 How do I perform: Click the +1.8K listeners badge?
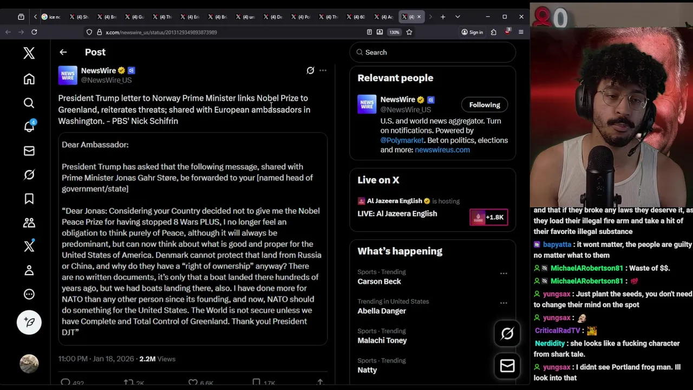489,217
